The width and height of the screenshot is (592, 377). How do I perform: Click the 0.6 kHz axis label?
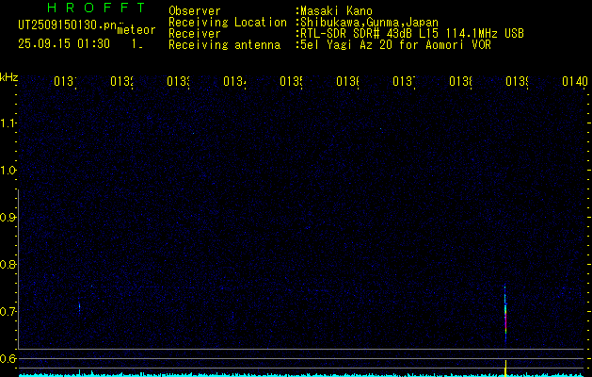tap(8, 358)
